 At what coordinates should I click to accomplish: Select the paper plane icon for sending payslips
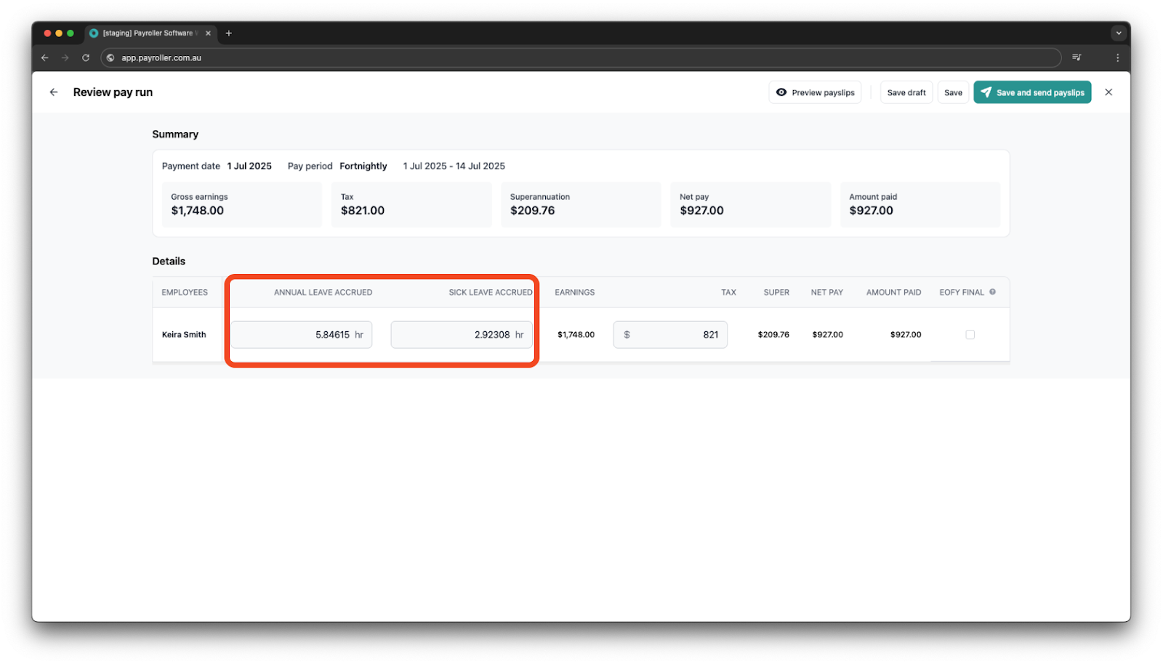986,92
